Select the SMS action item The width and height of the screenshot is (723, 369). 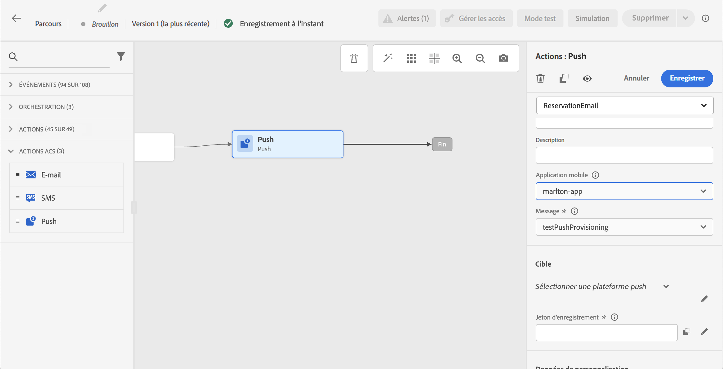[48, 198]
